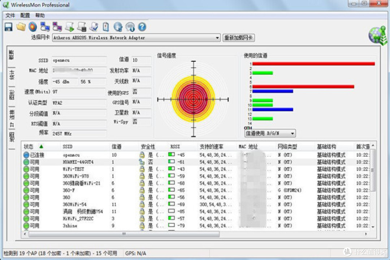Select the 360WiFi-54 row SSID

point(74,204)
